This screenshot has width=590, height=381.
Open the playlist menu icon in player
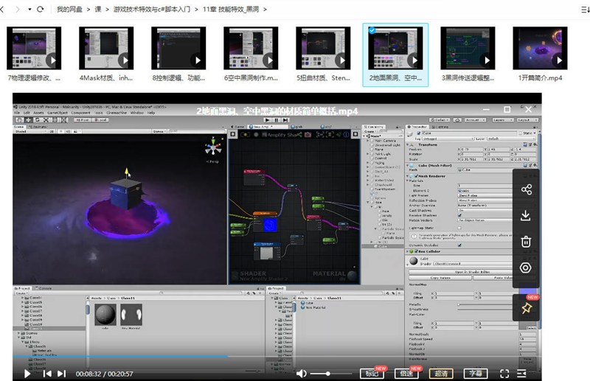coord(524,374)
